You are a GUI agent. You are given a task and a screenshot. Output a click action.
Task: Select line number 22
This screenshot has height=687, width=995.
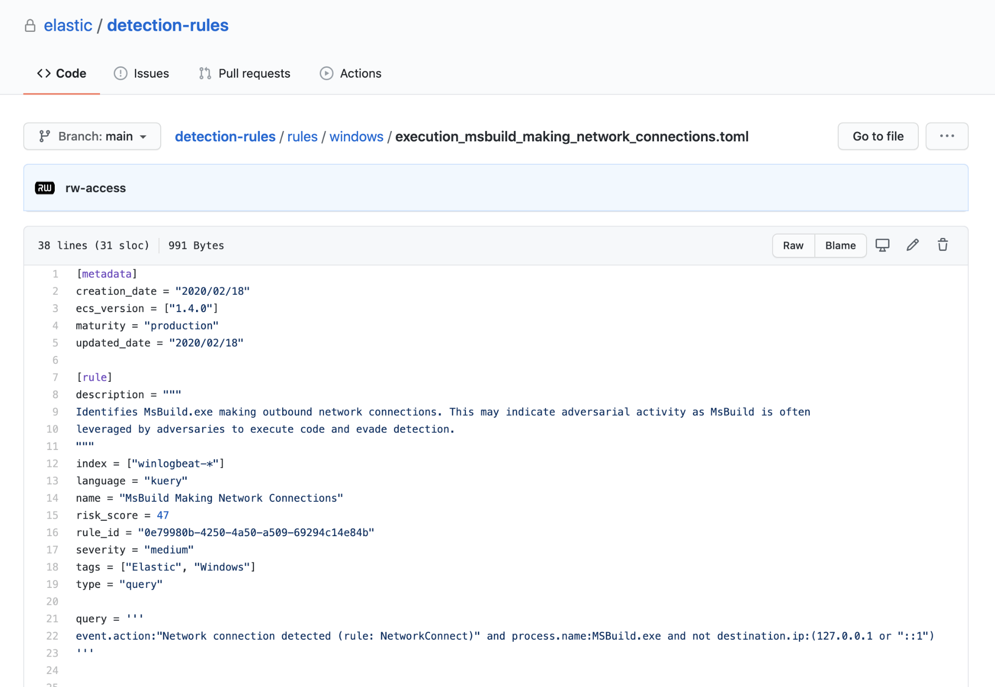coord(52,636)
